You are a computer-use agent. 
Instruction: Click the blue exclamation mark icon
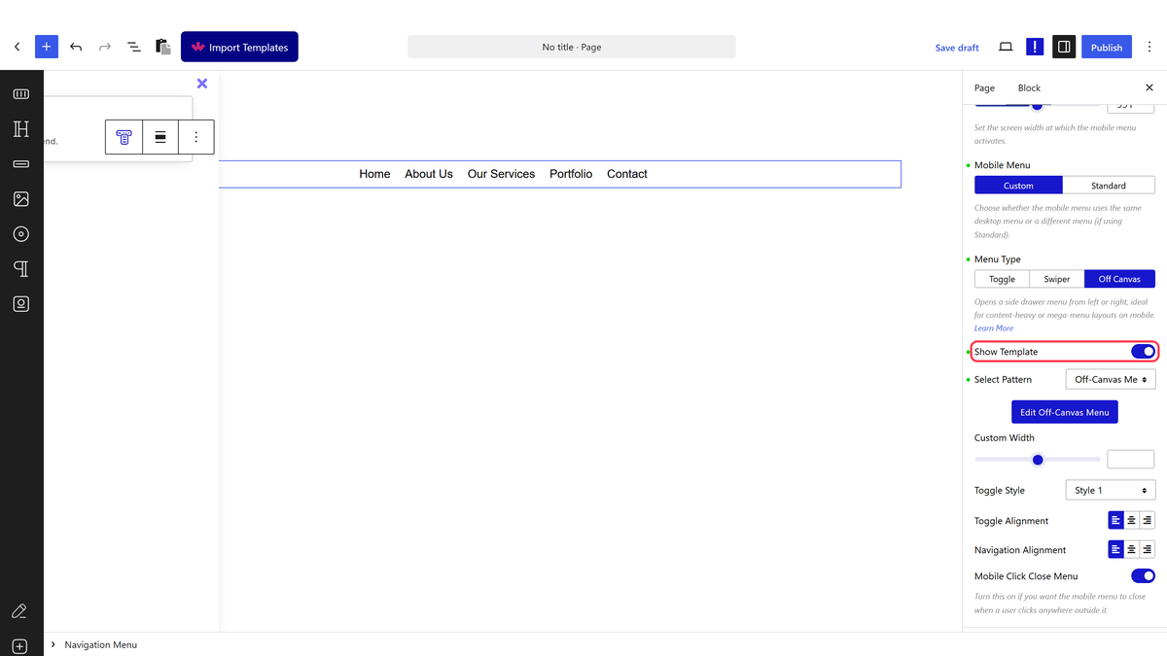[x=1035, y=47]
